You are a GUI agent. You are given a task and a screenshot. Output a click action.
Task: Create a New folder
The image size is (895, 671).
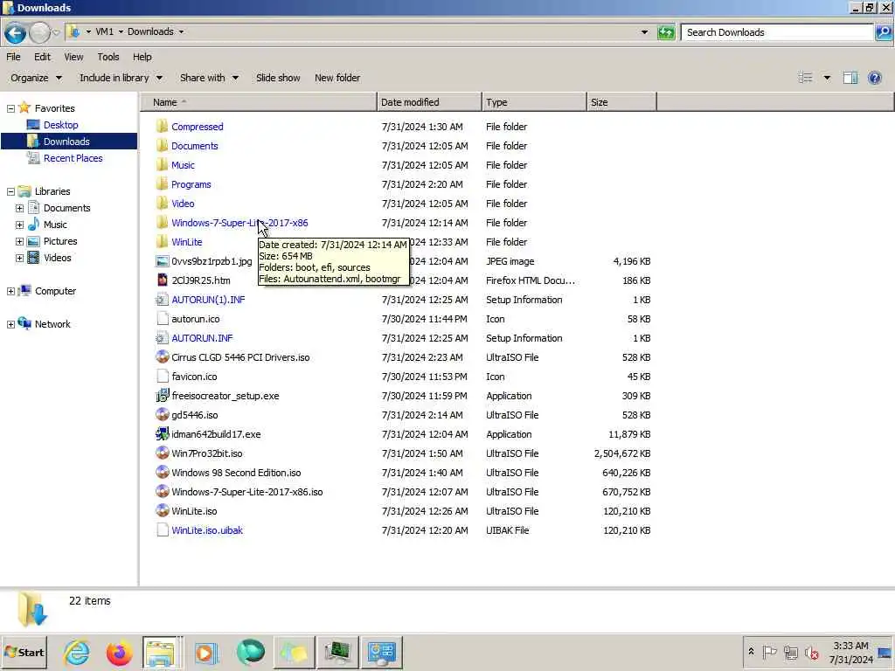(x=337, y=78)
